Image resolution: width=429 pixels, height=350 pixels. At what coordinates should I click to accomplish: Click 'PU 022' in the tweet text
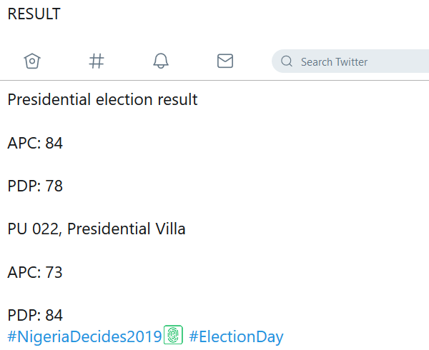click(x=34, y=229)
